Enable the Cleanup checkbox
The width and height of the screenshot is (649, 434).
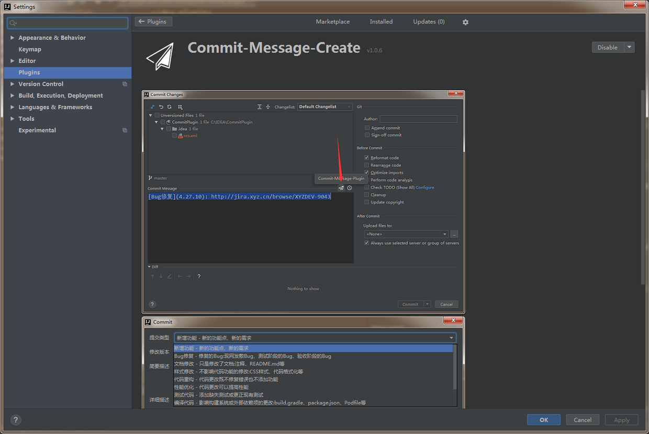pyautogui.click(x=367, y=195)
